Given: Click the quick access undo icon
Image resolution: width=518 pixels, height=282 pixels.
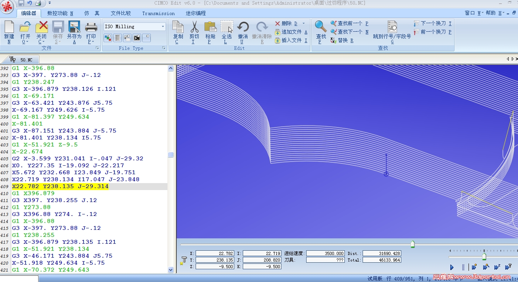Looking at the screenshot, I should click(x=29, y=3).
